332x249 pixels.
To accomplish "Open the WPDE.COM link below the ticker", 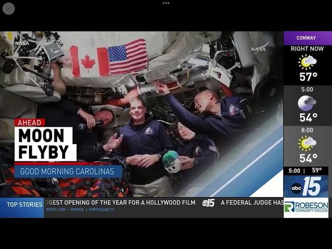I will point(55,210).
